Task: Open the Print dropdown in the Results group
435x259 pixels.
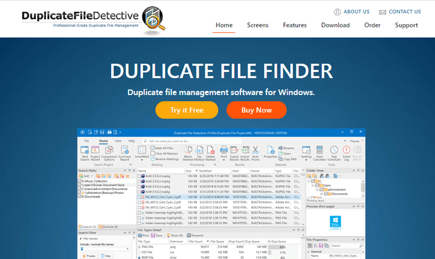Action: [224, 160]
